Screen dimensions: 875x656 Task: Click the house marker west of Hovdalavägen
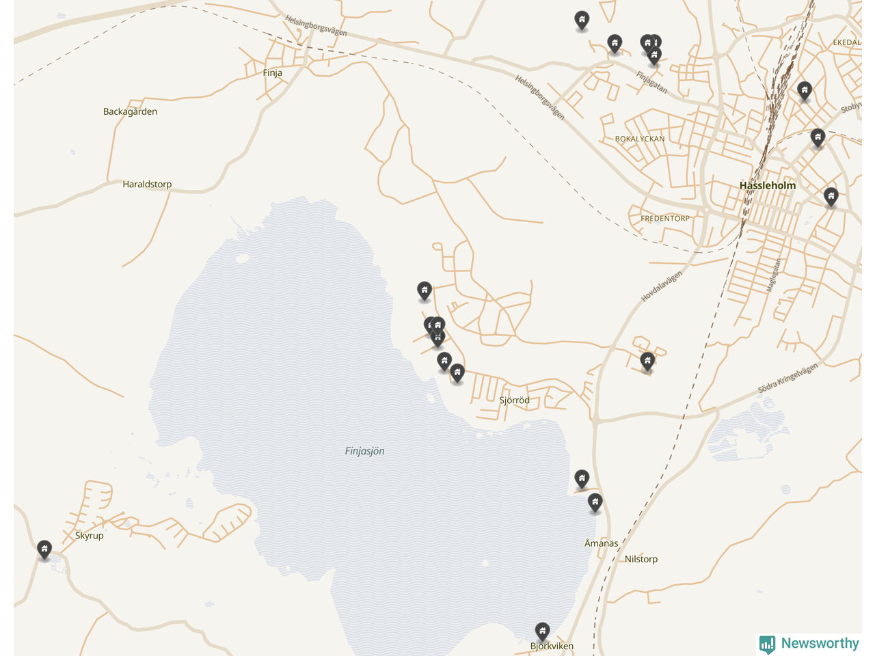647,361
